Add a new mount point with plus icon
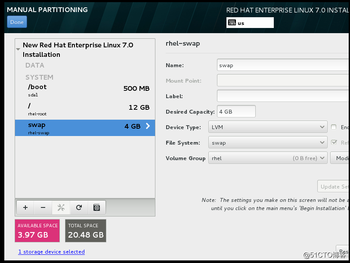Screen dimensions: 350x263 (x=25, y=207)
